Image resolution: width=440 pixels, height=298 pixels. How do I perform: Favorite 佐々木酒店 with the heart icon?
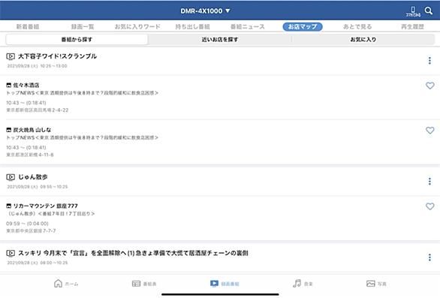pyautogui.click(x=430, y=86)
